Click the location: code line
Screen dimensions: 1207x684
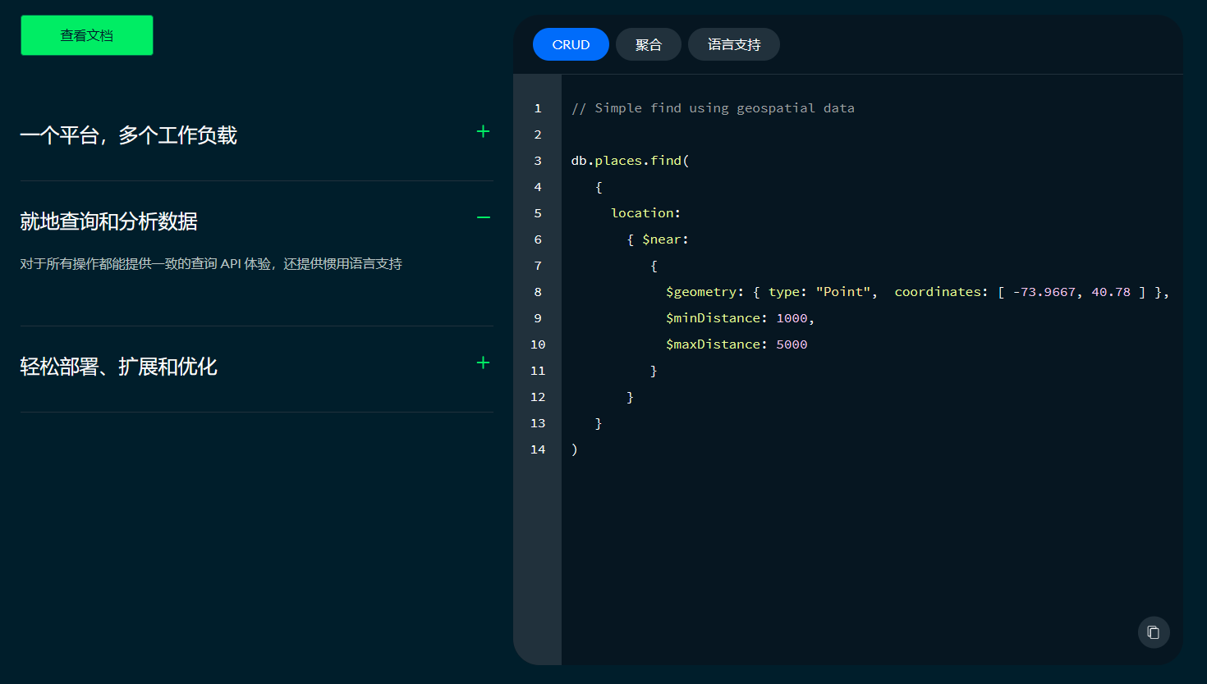pyautogui.click(x=646, y=213)
